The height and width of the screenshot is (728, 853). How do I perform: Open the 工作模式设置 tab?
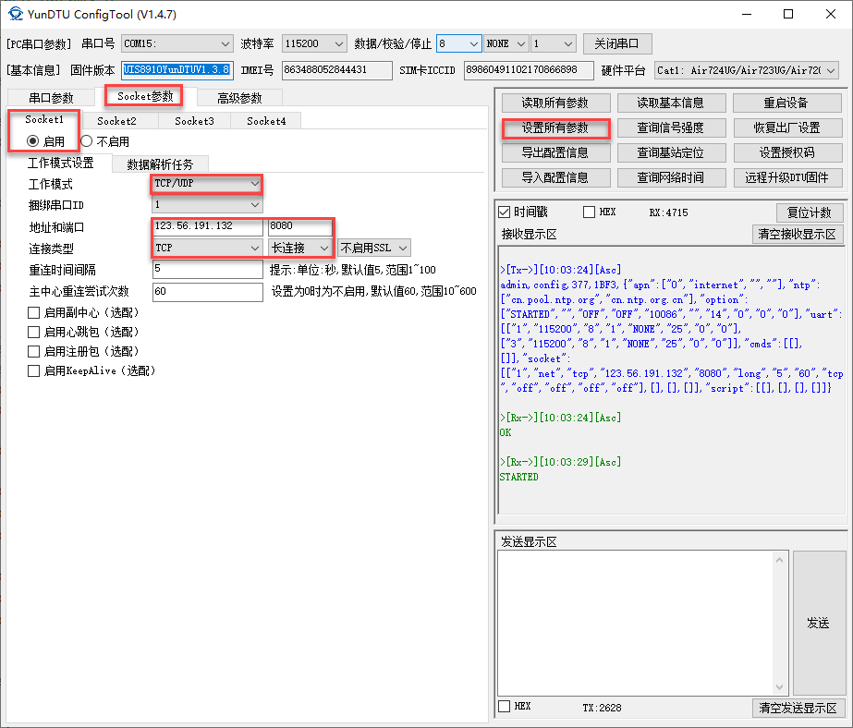click(60, 163)
